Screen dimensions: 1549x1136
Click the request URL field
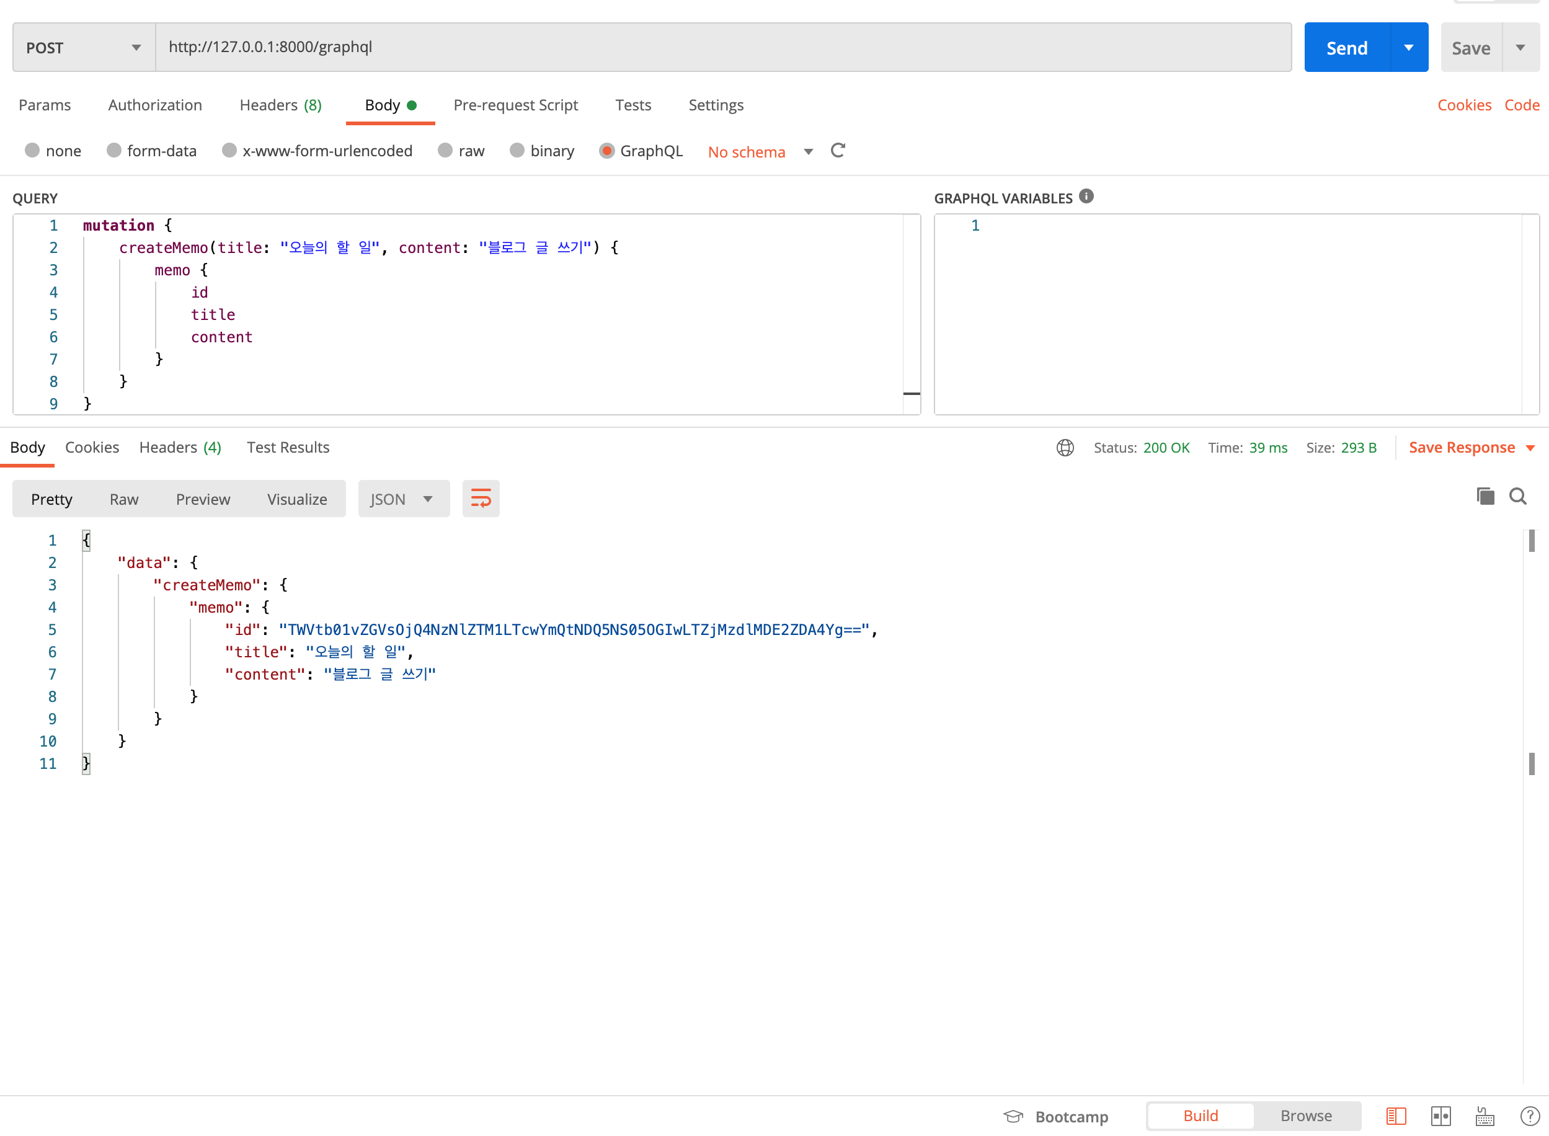722,48
